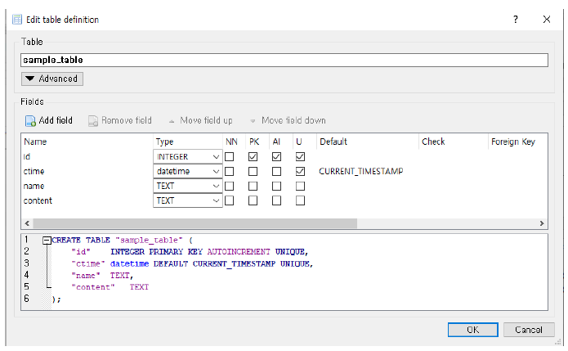Click Add field button label

(56, 120)
